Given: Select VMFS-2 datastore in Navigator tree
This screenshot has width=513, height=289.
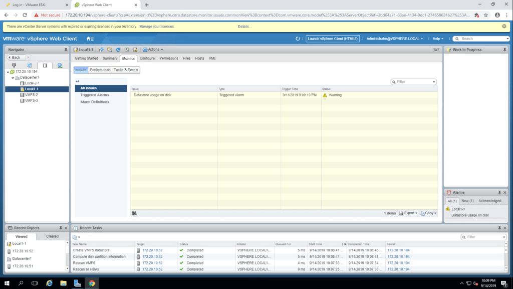Looking at the screenshot, I should [32, 95].
